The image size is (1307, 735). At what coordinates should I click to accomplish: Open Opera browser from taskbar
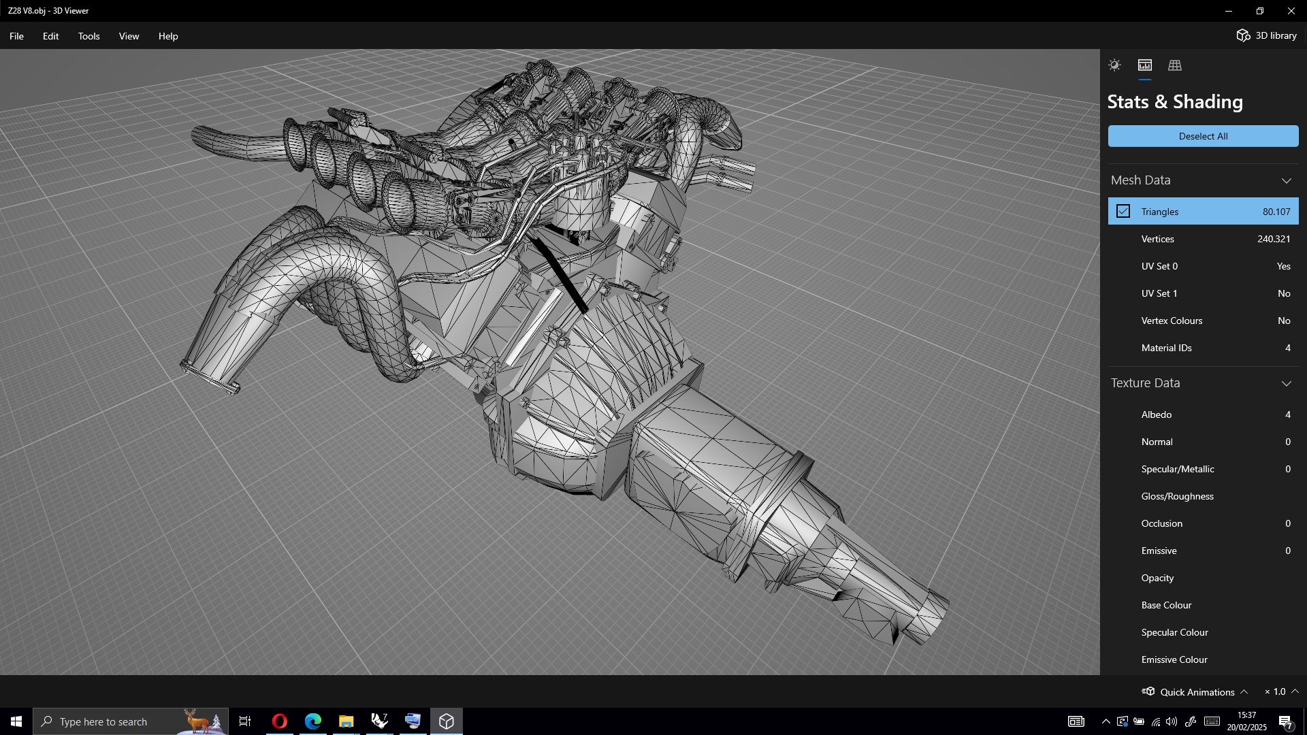click(x=279, y=721)
